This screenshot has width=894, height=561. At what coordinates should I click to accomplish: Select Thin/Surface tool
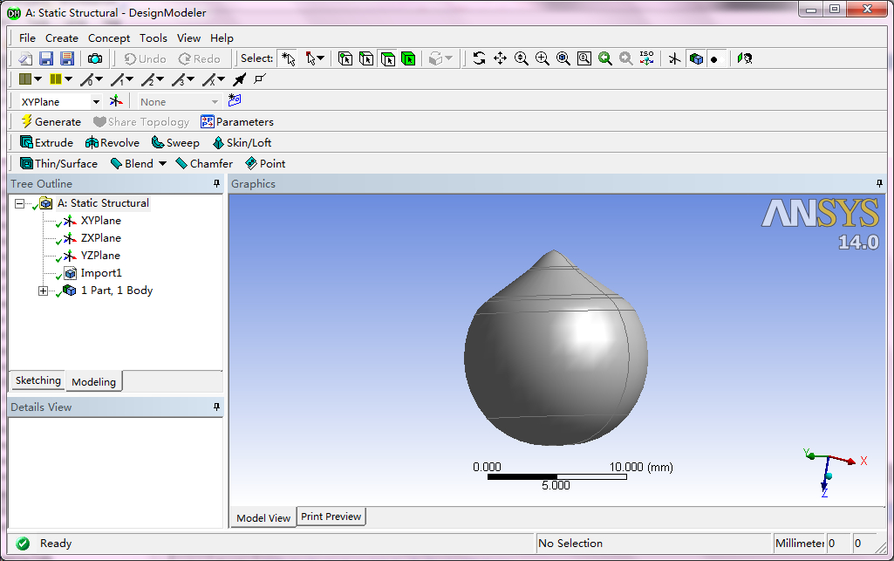click(x=58, y=164)
